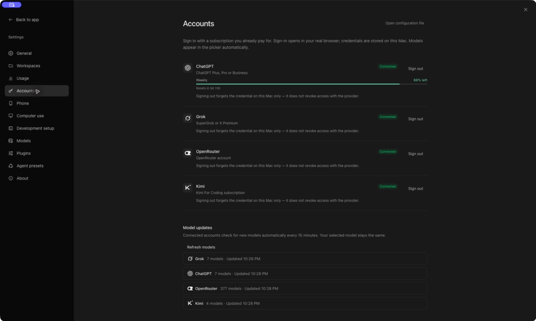Click the Grok logo in Model updates
536x321 pixels.
pyautogui.click(x=190, y=259)
